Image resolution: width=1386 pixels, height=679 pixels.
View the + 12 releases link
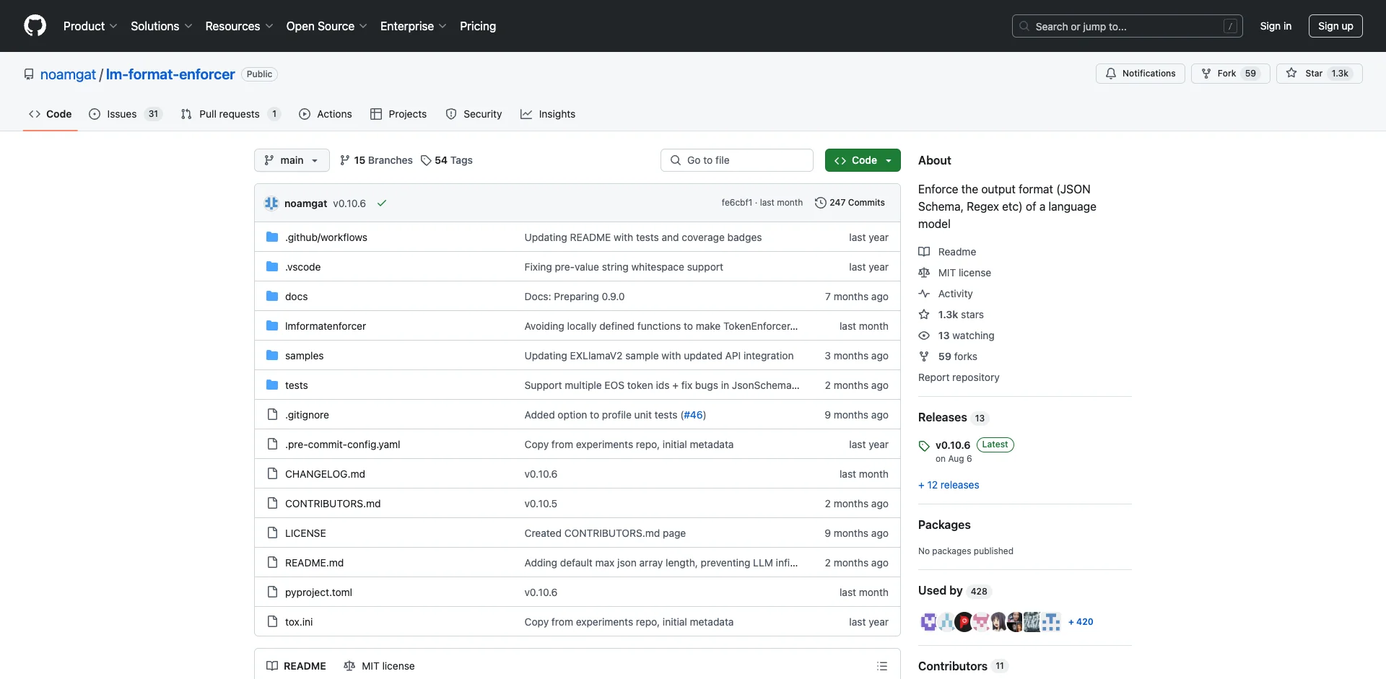pyautogui.click(x=949, y=485)
